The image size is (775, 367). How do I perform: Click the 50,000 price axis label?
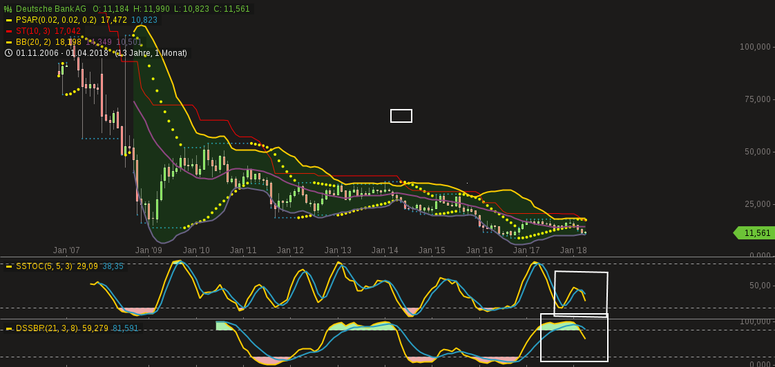pos(757,151)
